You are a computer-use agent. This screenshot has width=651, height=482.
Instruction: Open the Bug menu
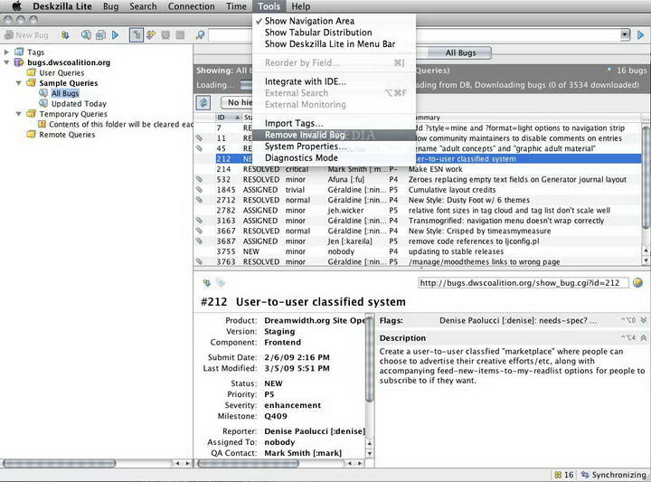110,6
